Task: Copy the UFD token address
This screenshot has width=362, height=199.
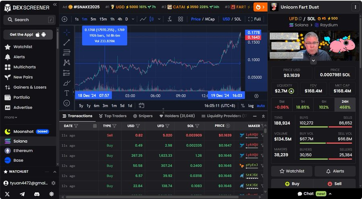Action: point(300,18)
